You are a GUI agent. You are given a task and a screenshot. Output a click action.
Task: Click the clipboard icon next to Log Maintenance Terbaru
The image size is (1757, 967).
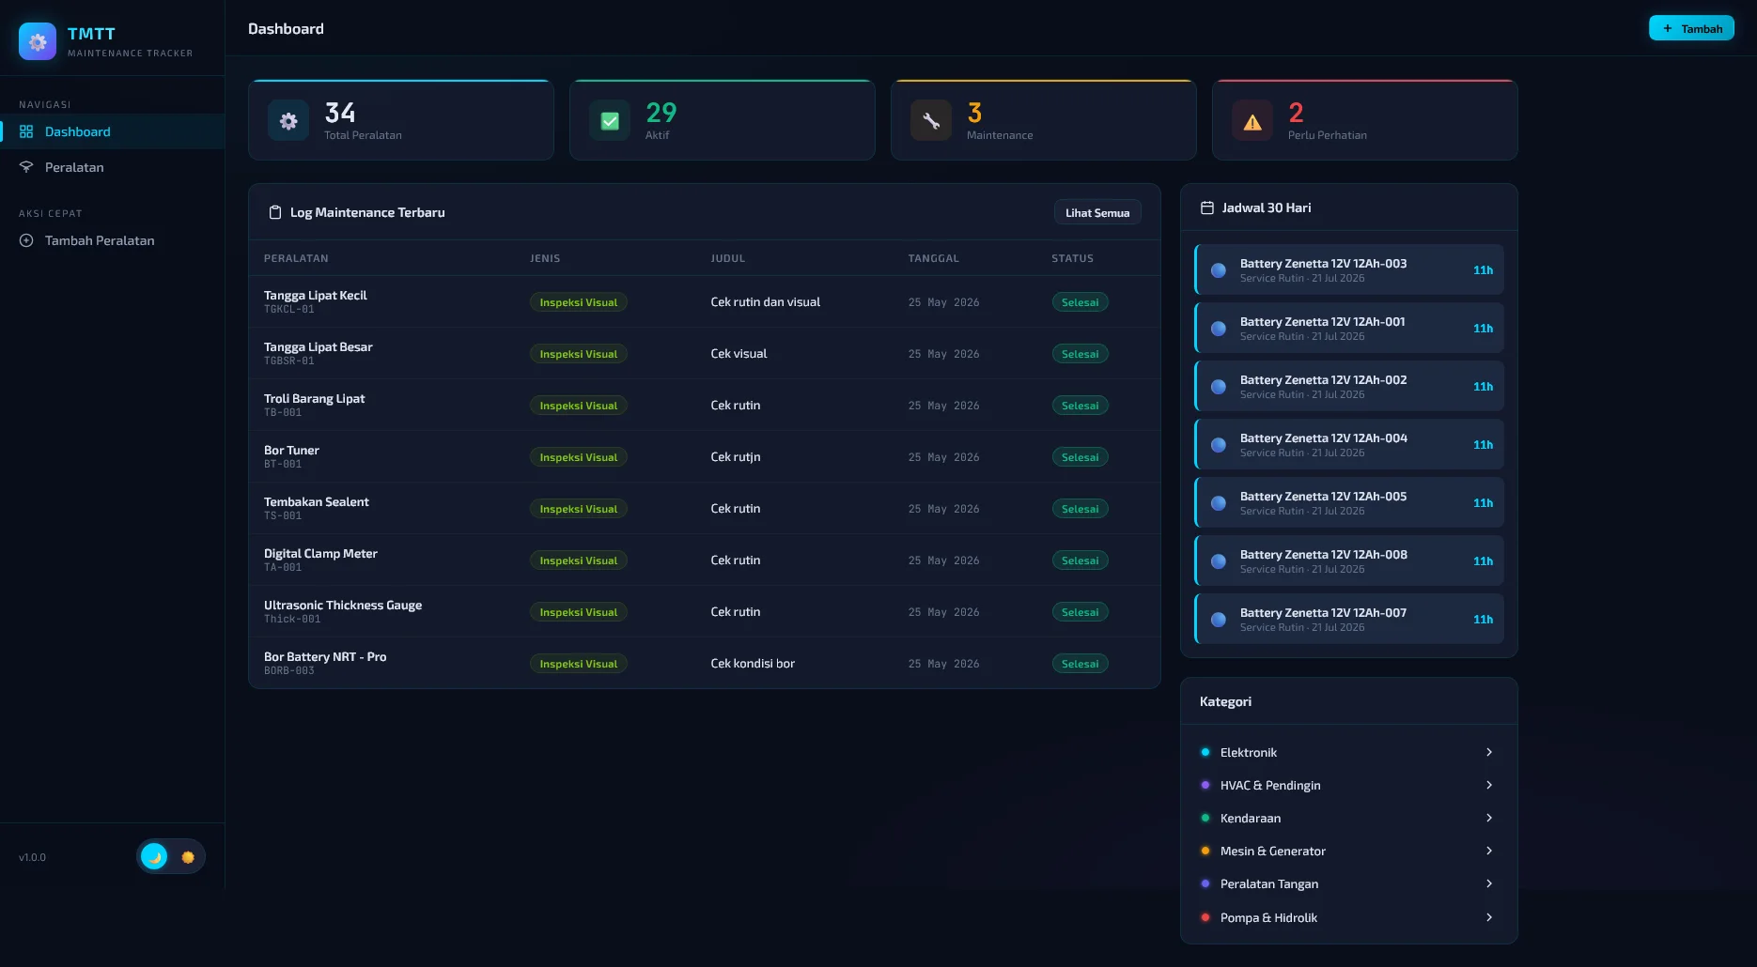click(x=275, y=212)
